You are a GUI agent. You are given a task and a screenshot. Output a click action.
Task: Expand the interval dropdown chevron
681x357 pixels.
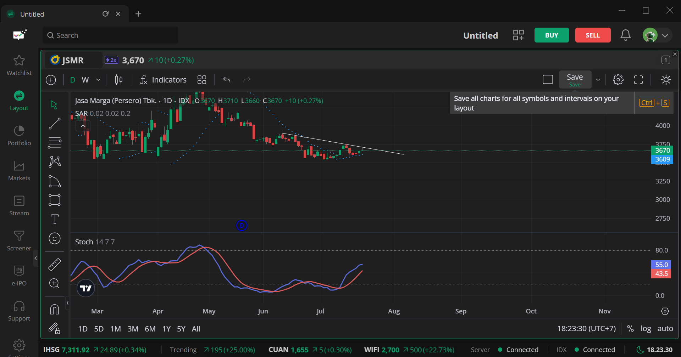point(98,80)
